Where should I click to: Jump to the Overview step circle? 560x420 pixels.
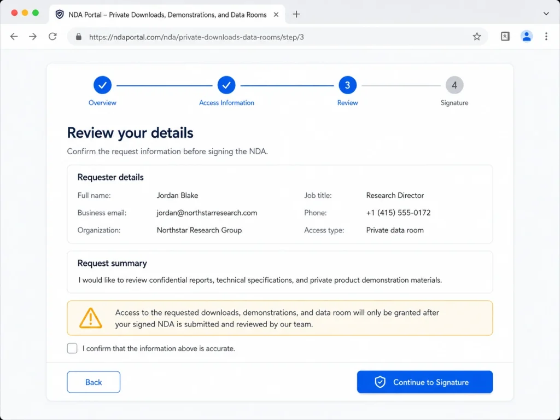(102, 85)
